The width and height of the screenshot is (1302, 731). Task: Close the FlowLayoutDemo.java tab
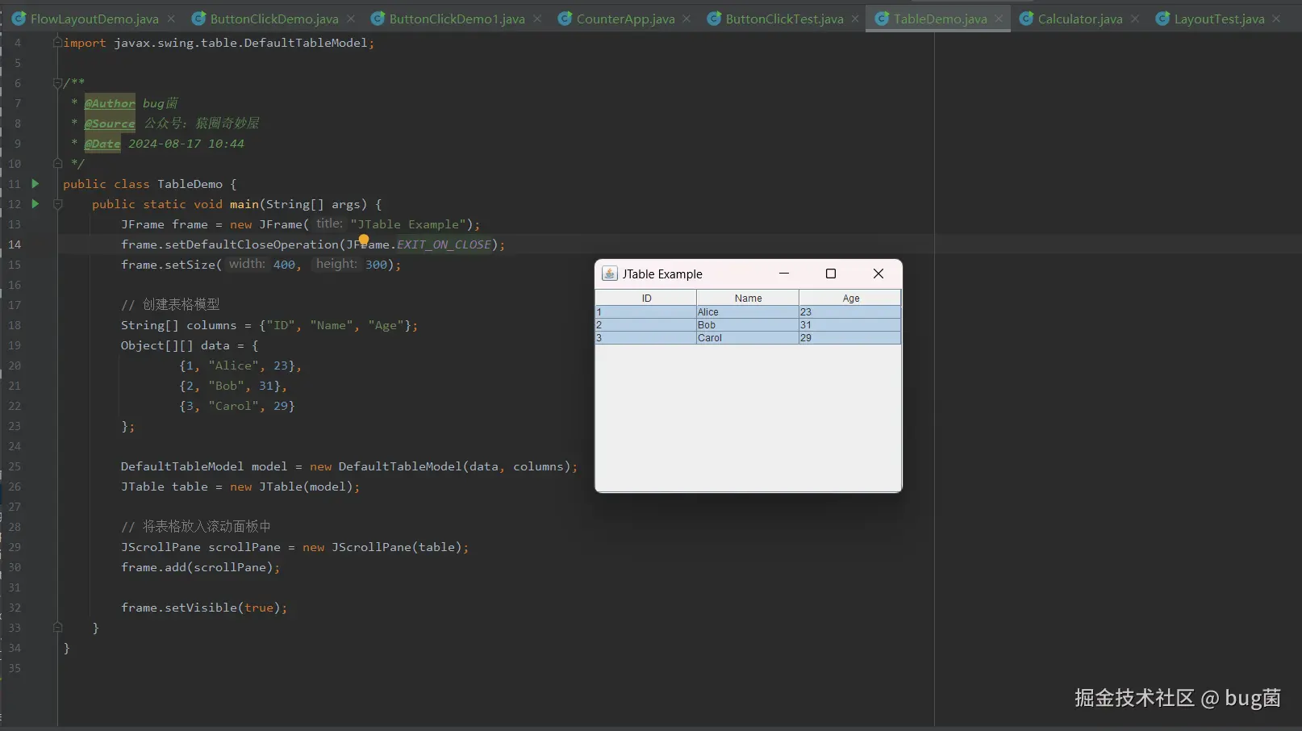(x=171, y=19)
